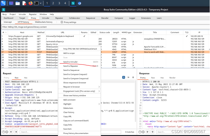This screenshot has width=210, height=136.
Task: Go to next response search match
Action: [152, 132]
